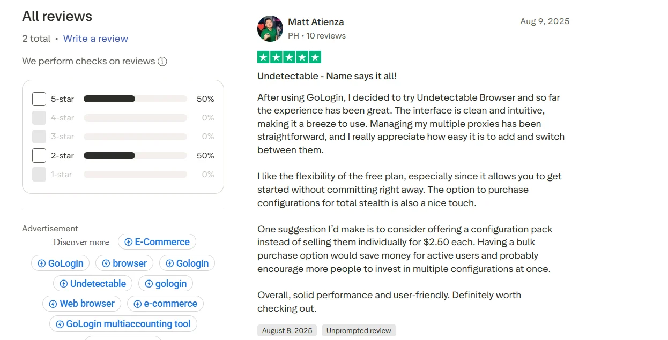
Task: Click the plus icon on Undetectable chip
Action: [63, 284]
